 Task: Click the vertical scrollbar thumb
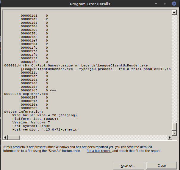point(174,127)
